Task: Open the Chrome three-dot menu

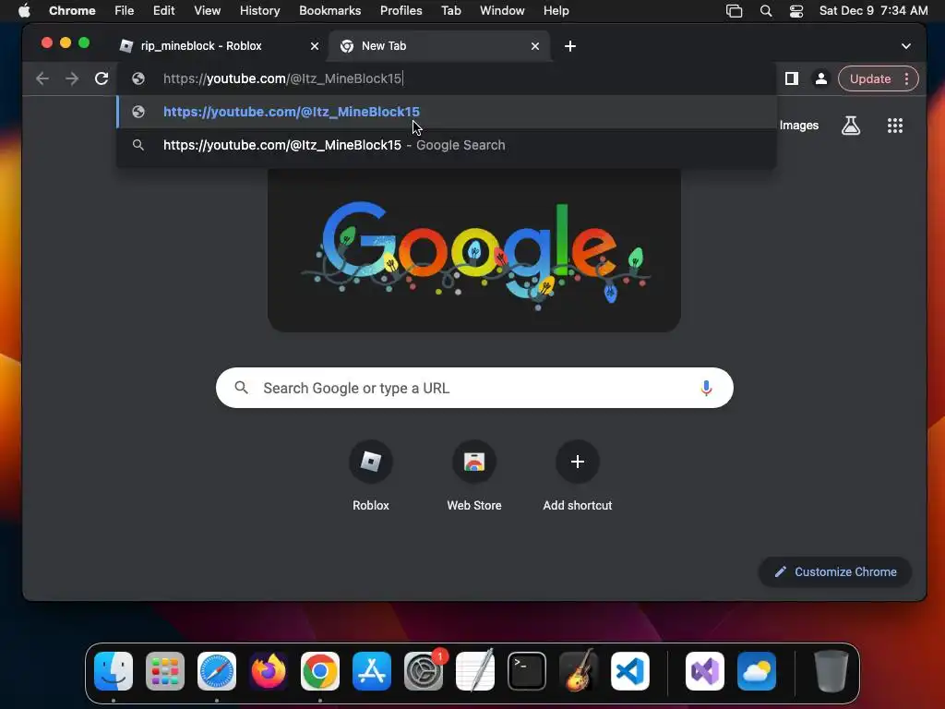Action: (x=906, y=79)
